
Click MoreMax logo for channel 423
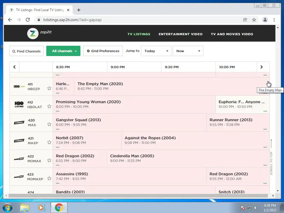click(19, 177)
